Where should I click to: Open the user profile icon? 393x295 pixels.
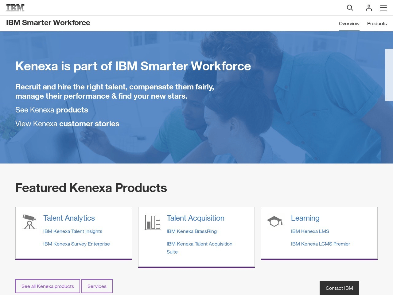point(369,8)
